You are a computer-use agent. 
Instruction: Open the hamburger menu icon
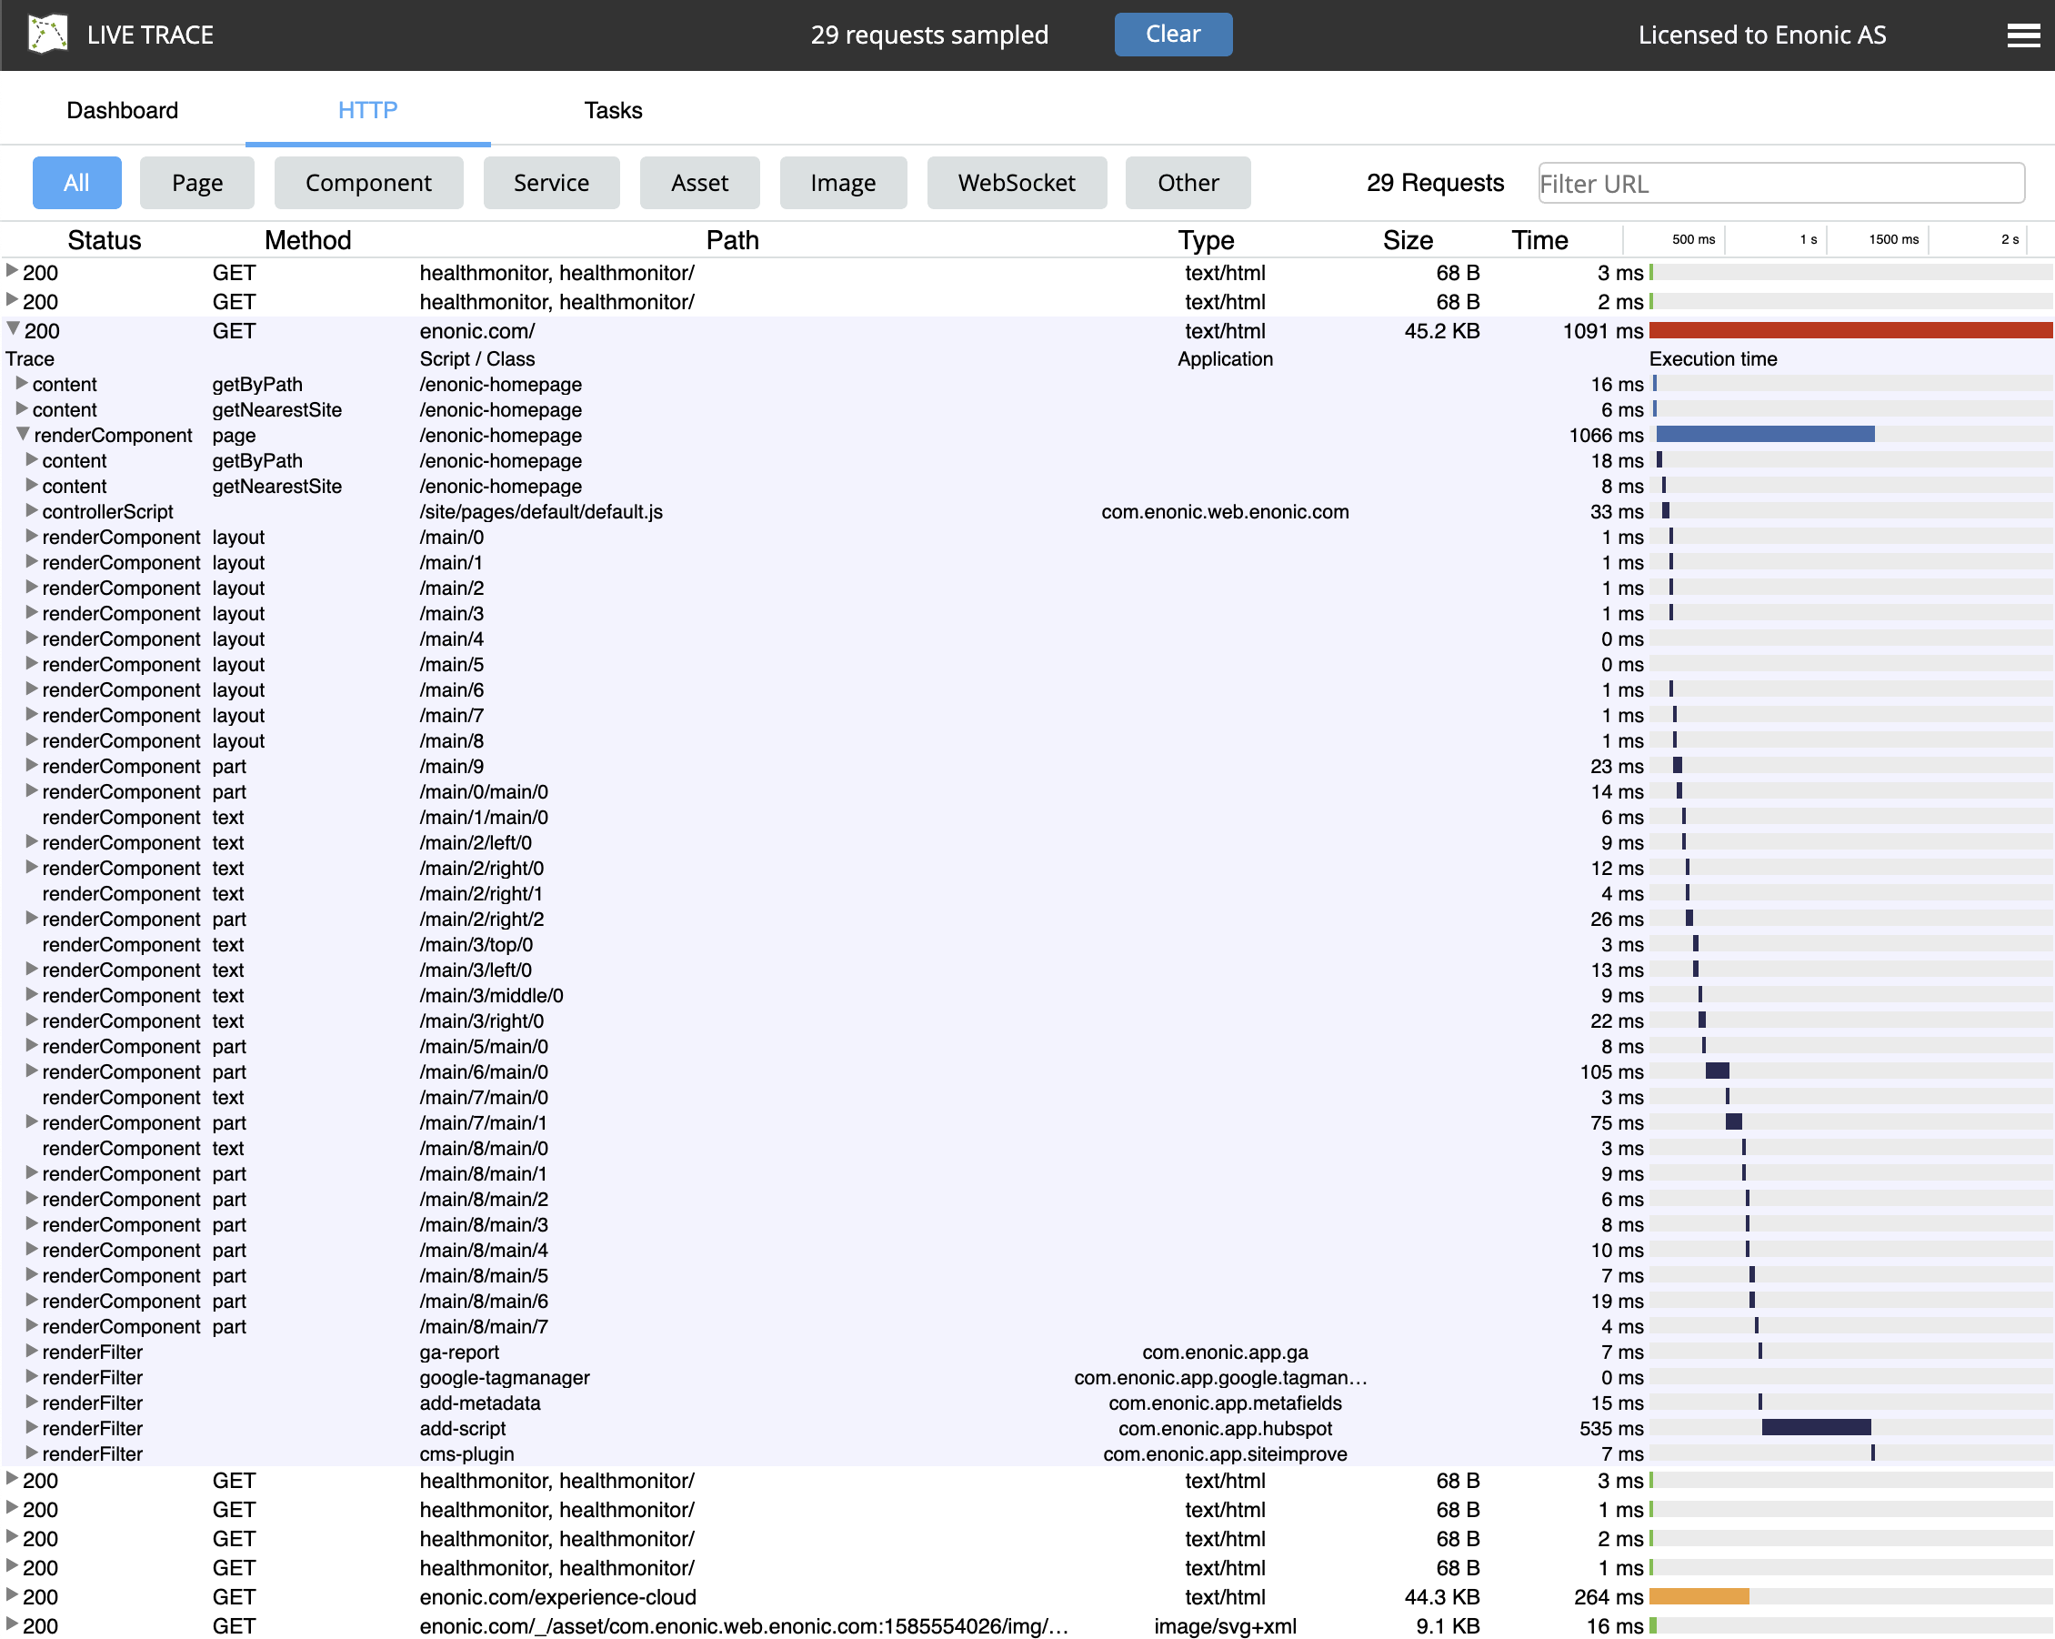(2022, 35)
